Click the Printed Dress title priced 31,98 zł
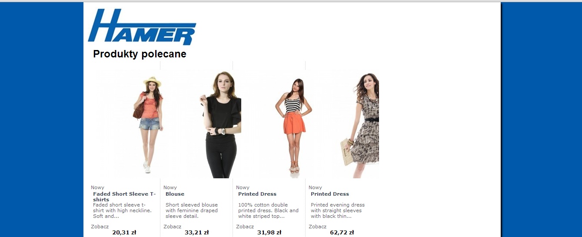Screen dimensions: 582x237 pos(257,194)
